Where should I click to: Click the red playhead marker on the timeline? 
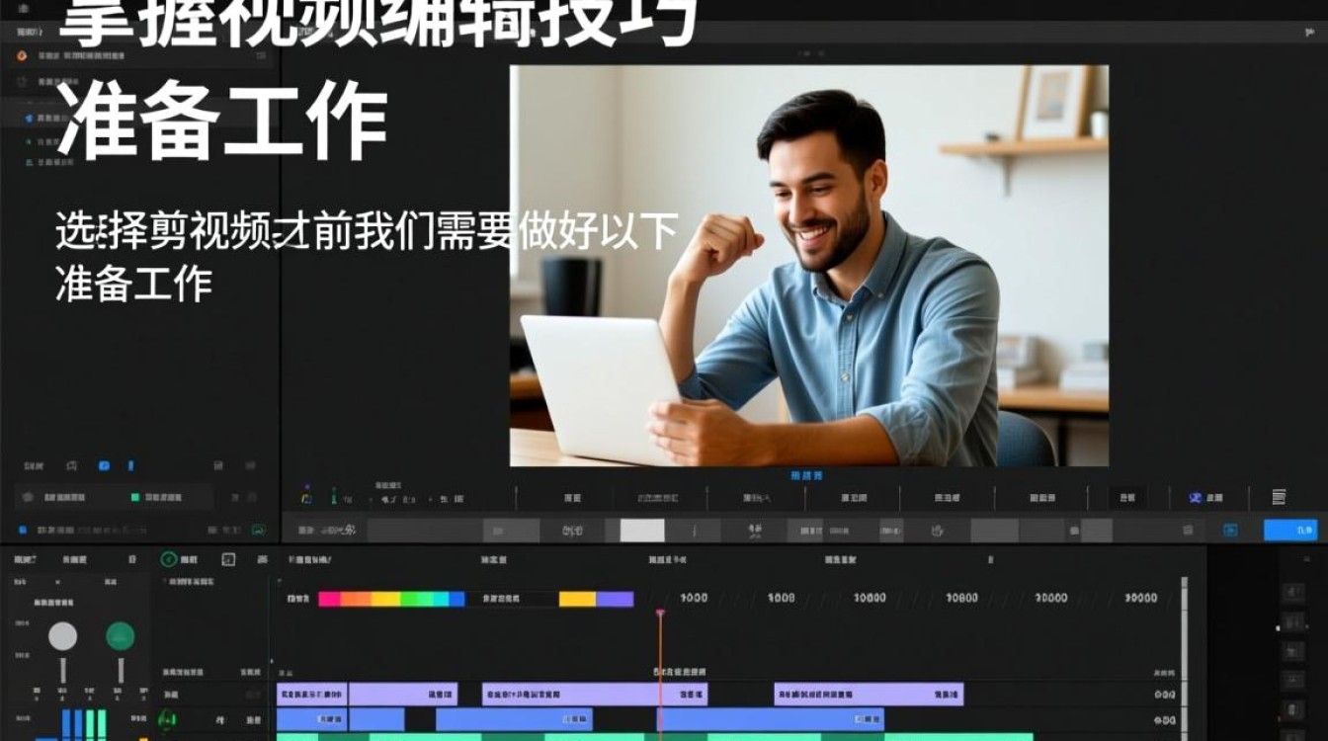point(660,614)
